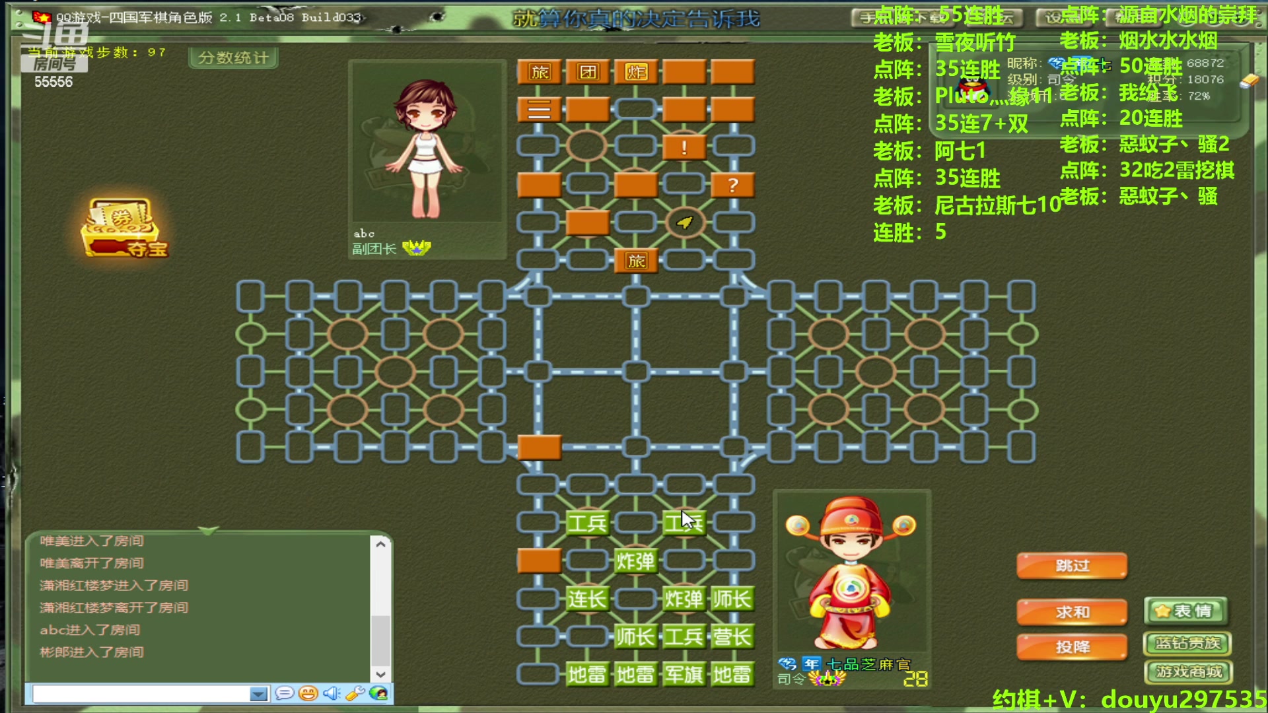Click the rank label 副团长 under abc

pos(374,249)
